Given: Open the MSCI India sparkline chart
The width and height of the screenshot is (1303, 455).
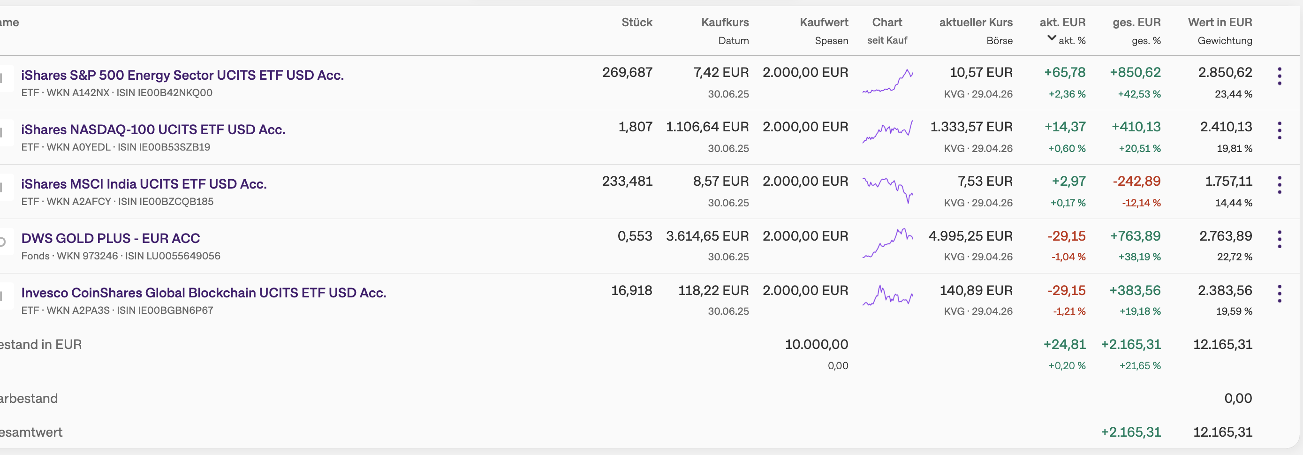Looking at the screenshot, I should pos(887,190).
